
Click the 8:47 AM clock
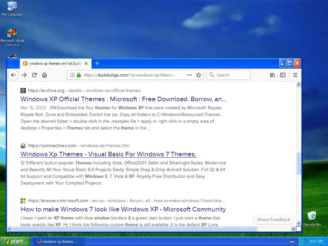pyautogui.click(x=316, y=242)
